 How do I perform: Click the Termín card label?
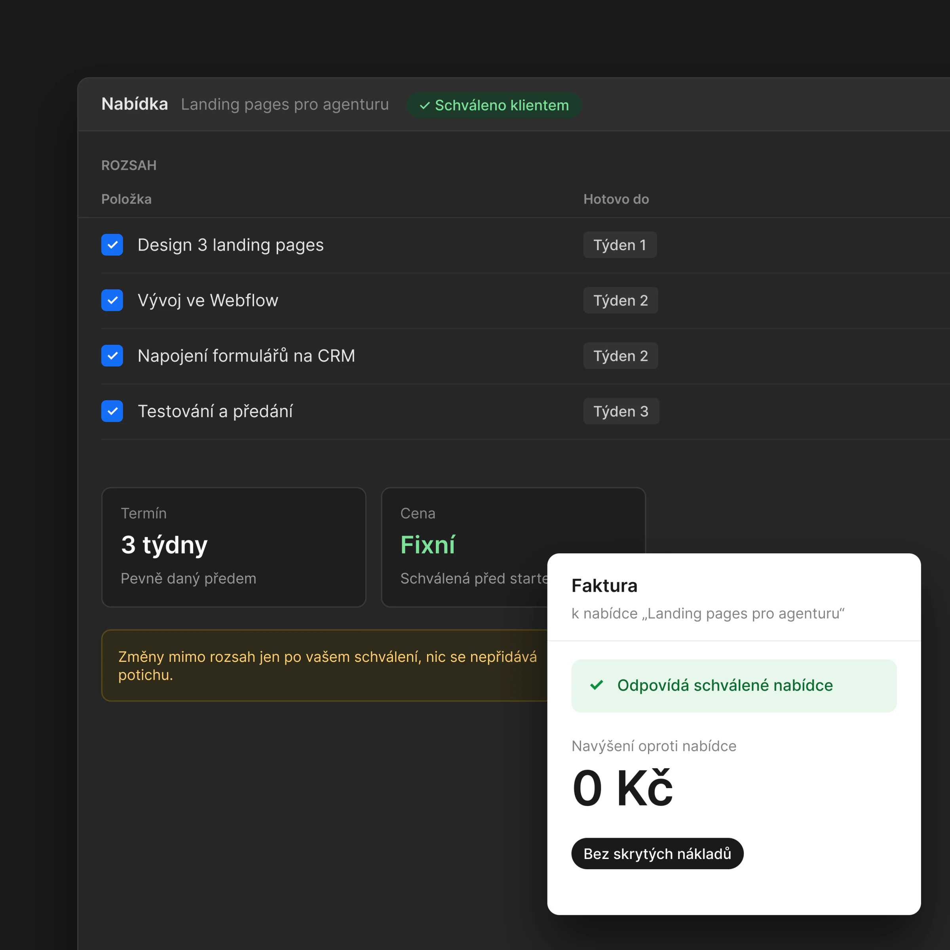click(x=144, y=513)
